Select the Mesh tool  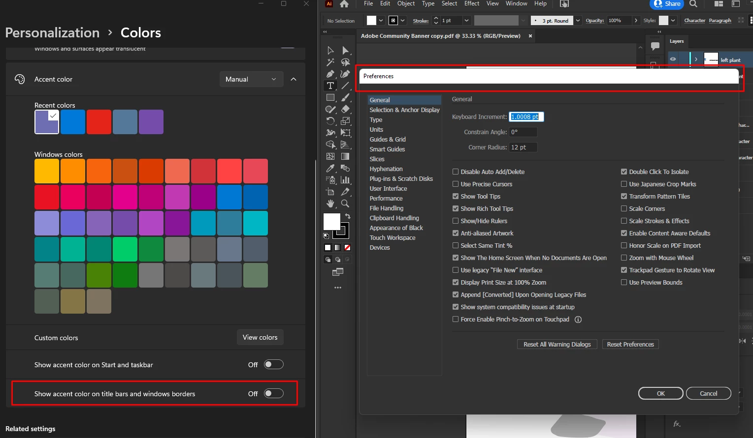[330, 156]
